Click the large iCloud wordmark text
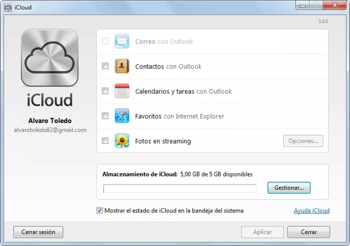The width and height of the screenshot is (350, 246). coord(50,100)
